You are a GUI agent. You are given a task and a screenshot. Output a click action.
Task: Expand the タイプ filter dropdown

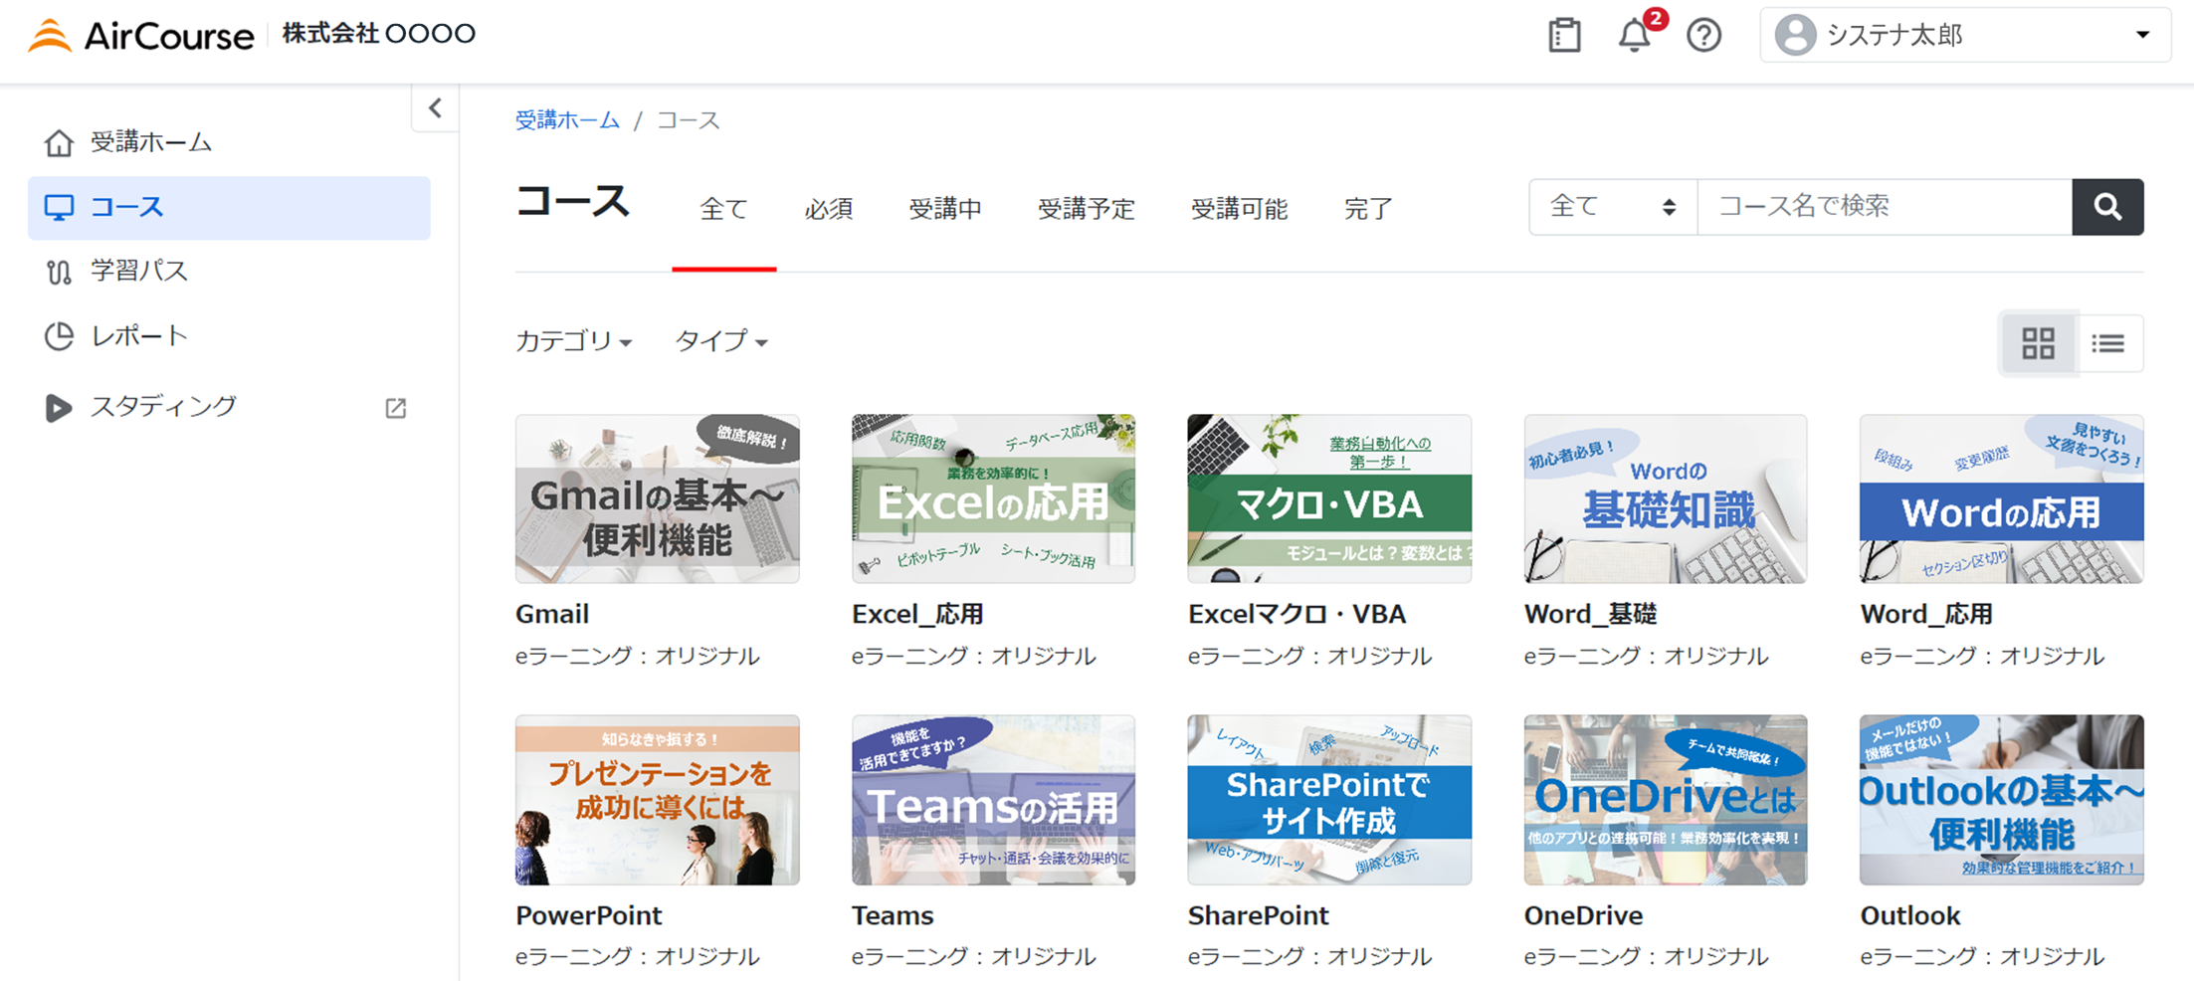coord(721,341)
